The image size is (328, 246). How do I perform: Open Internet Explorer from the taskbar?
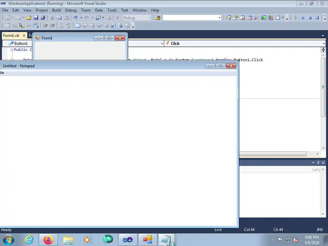[29, 240]
